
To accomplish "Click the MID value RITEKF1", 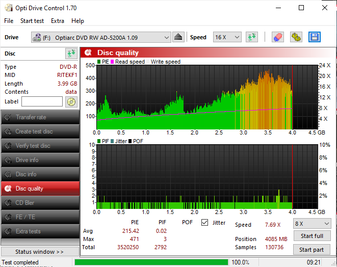I will [x=67, y=75].
